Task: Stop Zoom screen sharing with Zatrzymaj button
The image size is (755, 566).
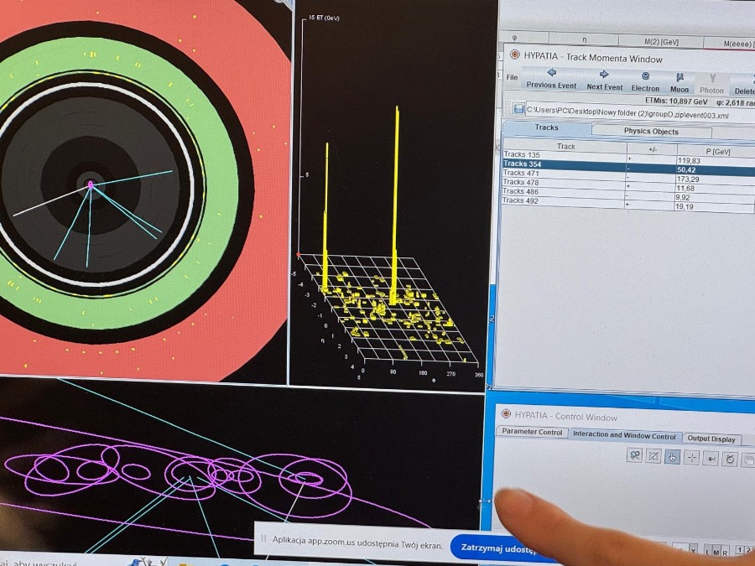Action: pos(497,548)
